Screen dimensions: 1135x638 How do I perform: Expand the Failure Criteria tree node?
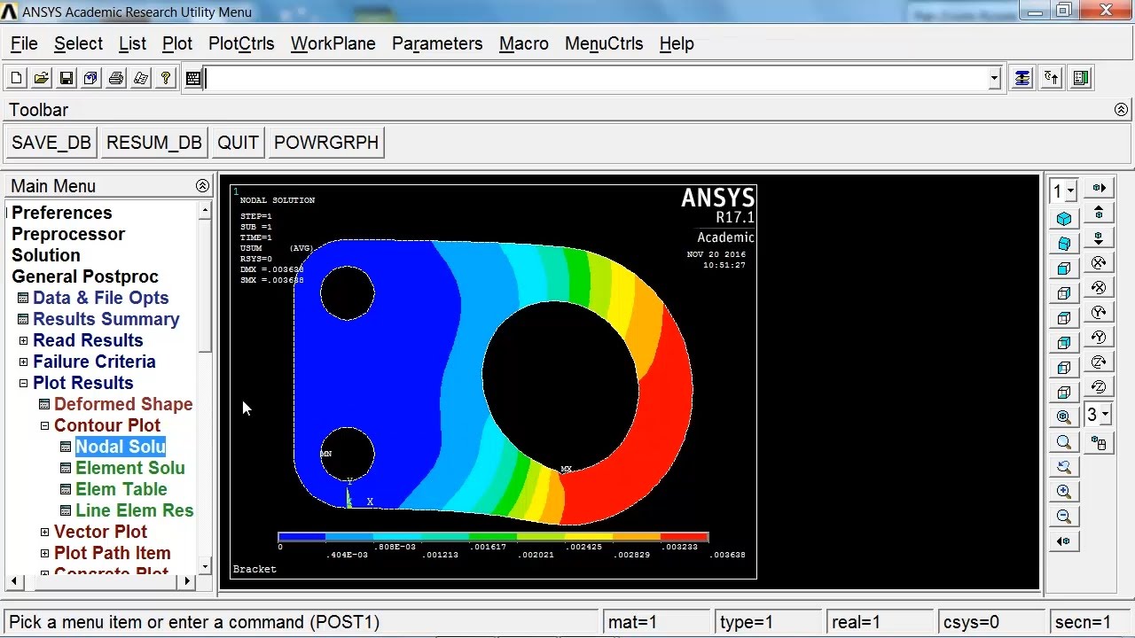23,362
